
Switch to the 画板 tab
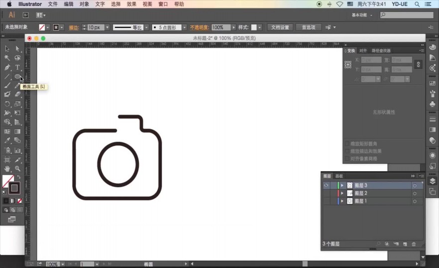point(339,176)
